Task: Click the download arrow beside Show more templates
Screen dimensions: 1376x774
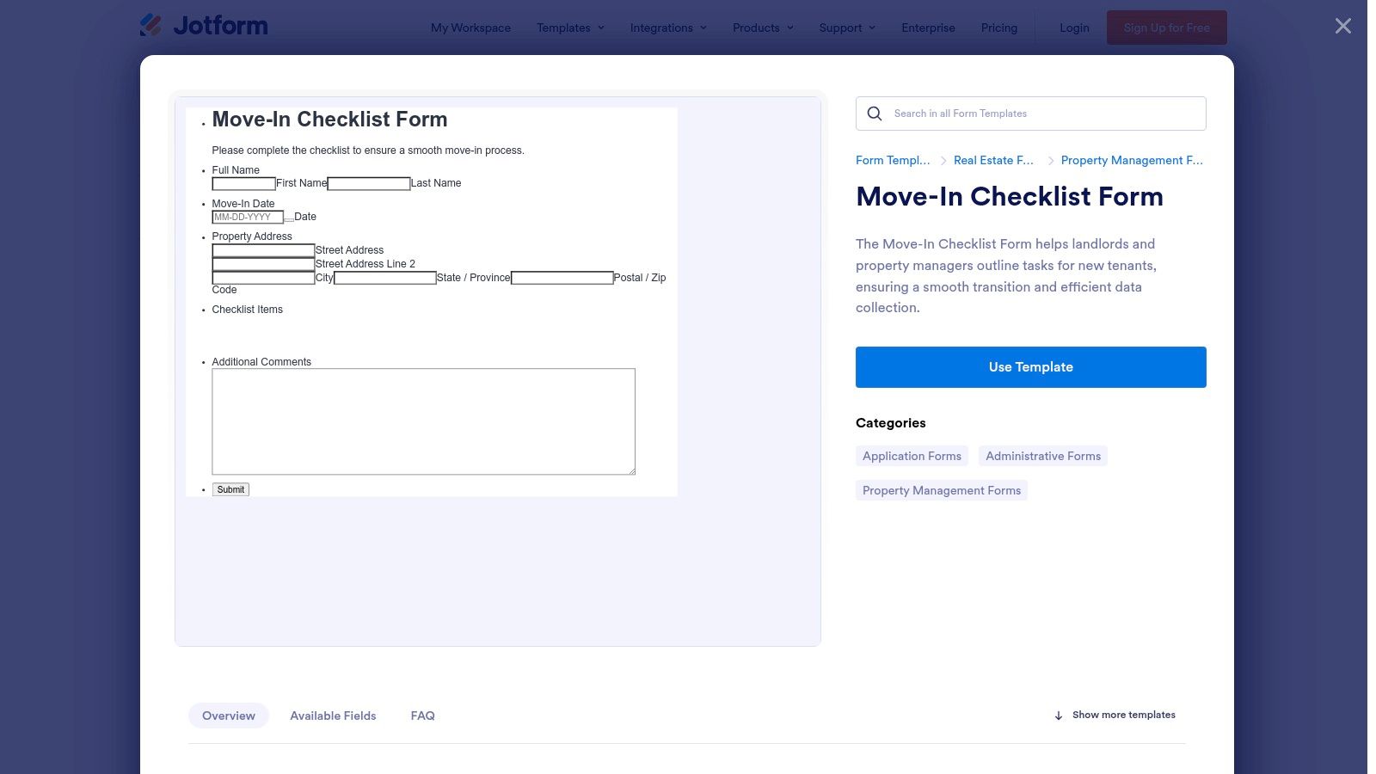Action: [1058, 715]
